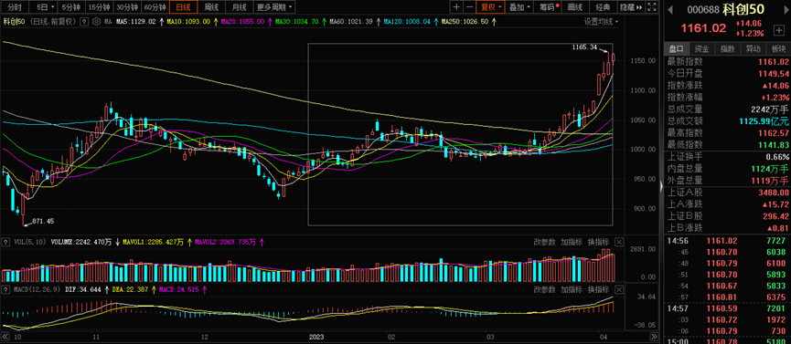Open the MA help question-mark icon

(84, 22)
